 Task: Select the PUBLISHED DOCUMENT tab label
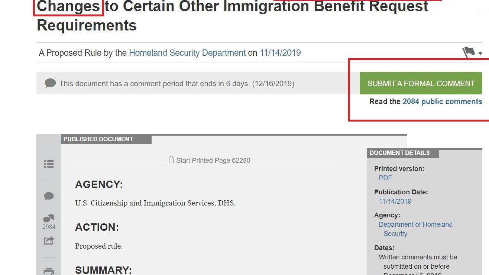pos(98,139)
